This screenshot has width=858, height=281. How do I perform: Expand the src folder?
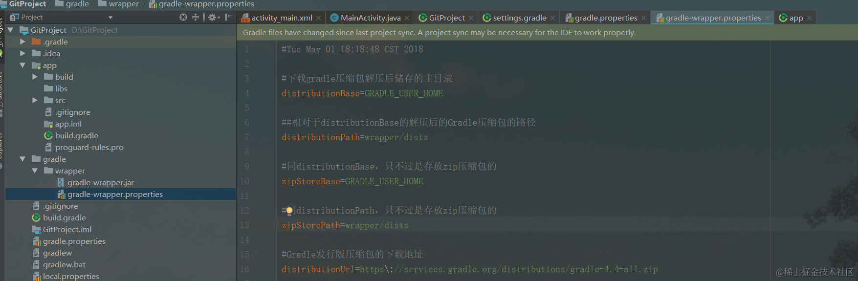tap(35, 100)
